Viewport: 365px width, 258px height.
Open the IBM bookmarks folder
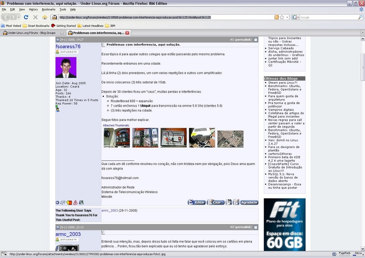pyautogui.click(x=110, y=26)
